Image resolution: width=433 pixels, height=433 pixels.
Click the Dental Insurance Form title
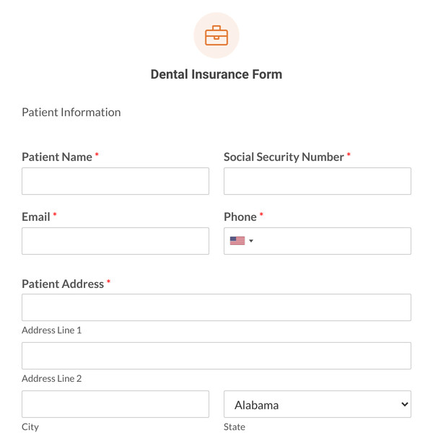(216, 74)
